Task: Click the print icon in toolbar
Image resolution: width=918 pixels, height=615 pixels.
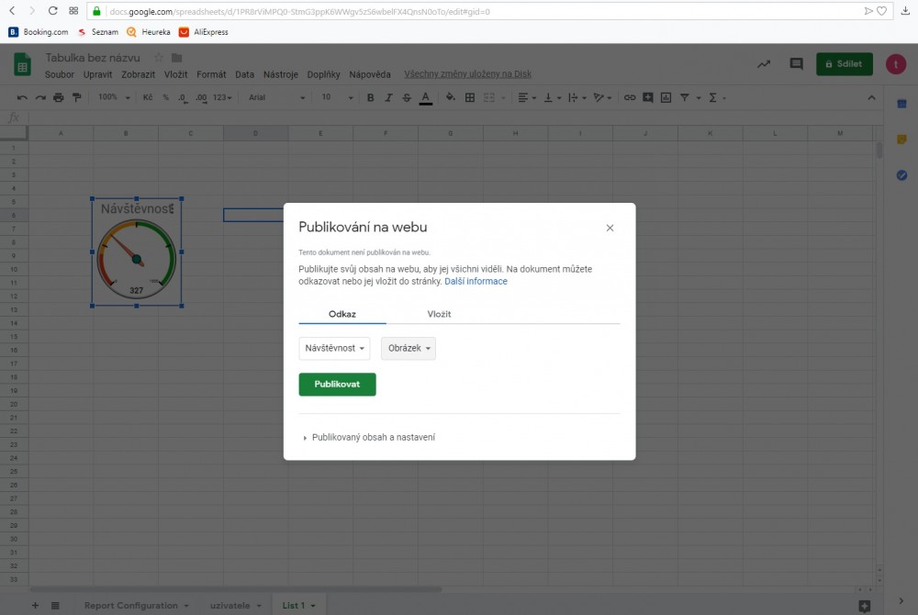Action: click(59, 97)
